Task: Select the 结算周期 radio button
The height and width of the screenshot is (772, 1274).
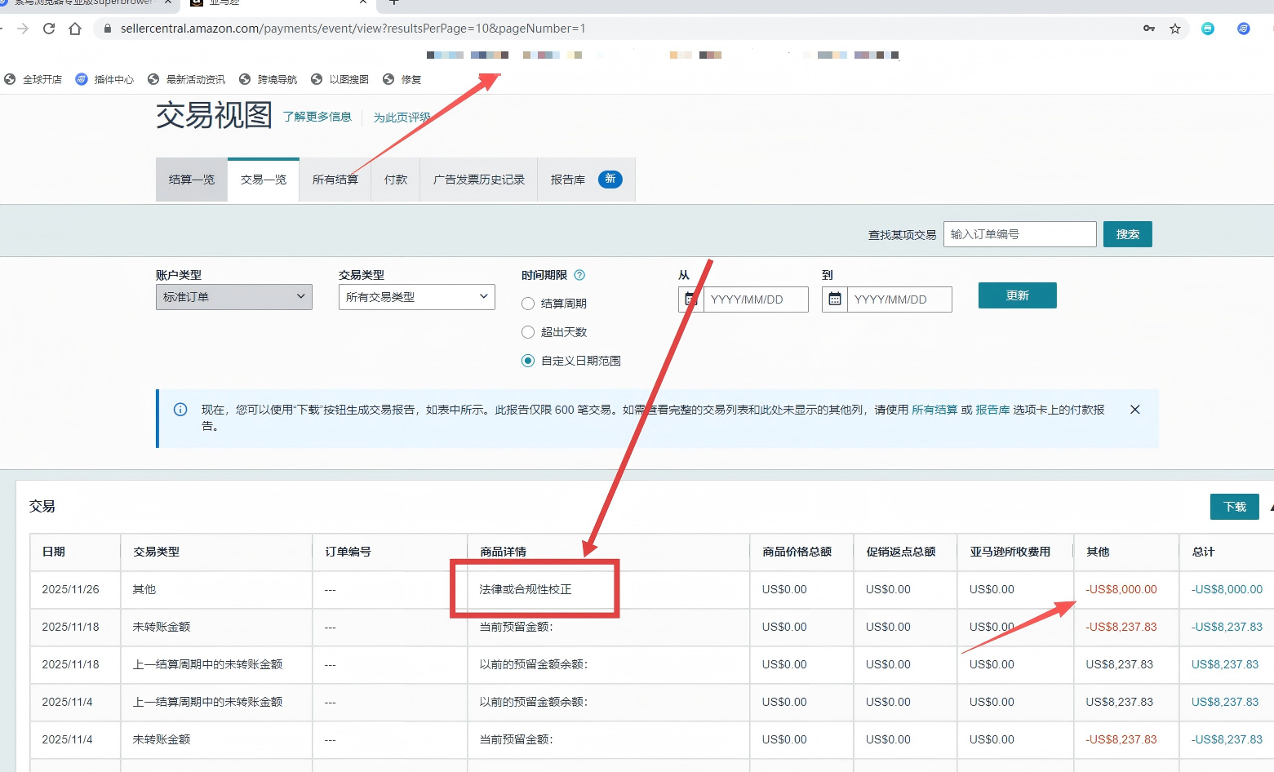Action: 528,304
